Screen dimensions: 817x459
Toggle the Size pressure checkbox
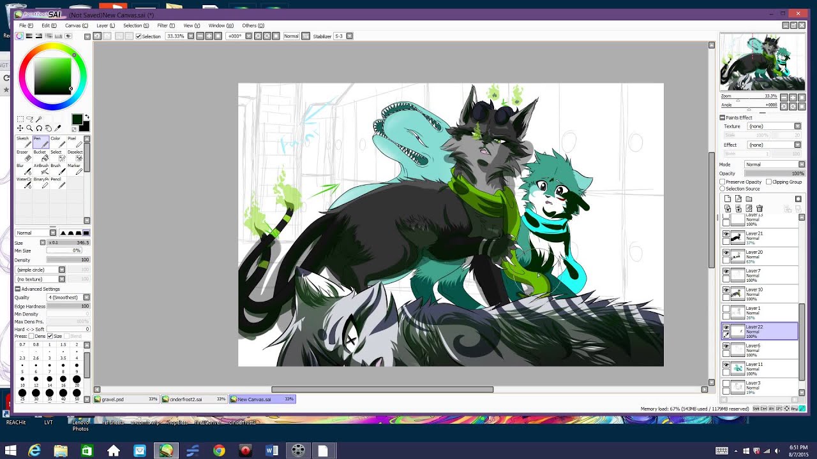tap(50, 336)
